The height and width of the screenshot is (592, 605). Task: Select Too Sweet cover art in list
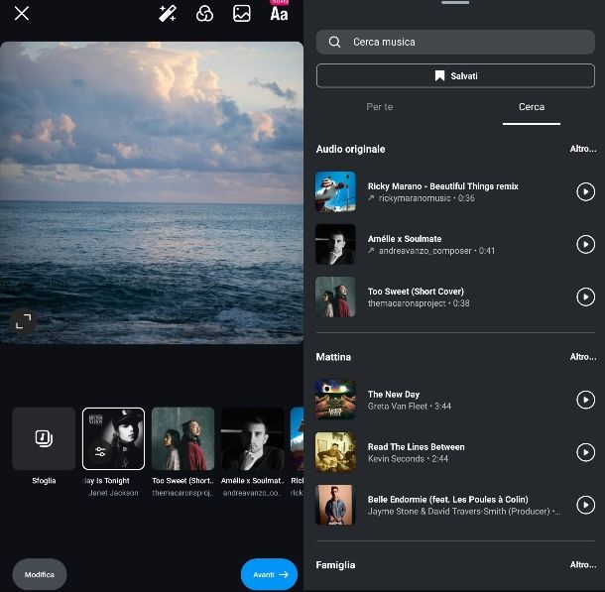[x=335, y=296]
